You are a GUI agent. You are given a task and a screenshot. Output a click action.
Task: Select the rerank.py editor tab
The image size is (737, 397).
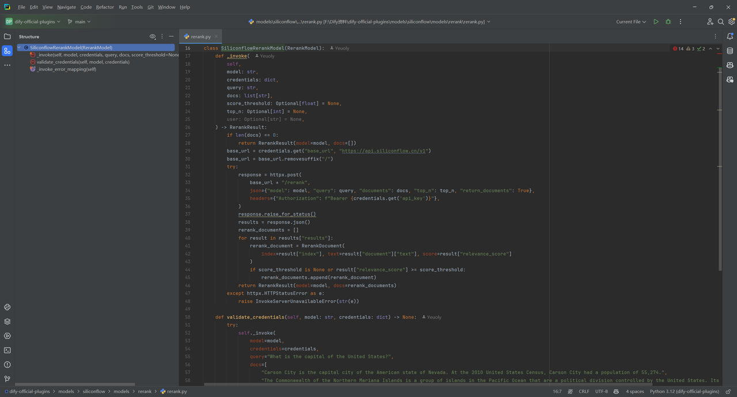point(197,36)
